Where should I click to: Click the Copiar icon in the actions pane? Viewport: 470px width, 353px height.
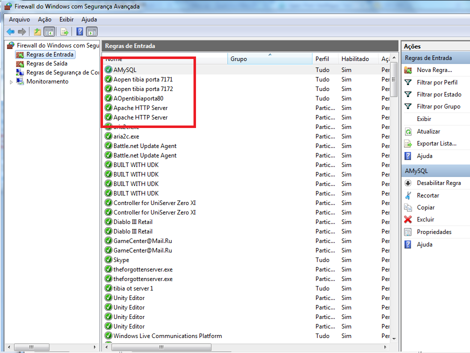click(408, 207)
